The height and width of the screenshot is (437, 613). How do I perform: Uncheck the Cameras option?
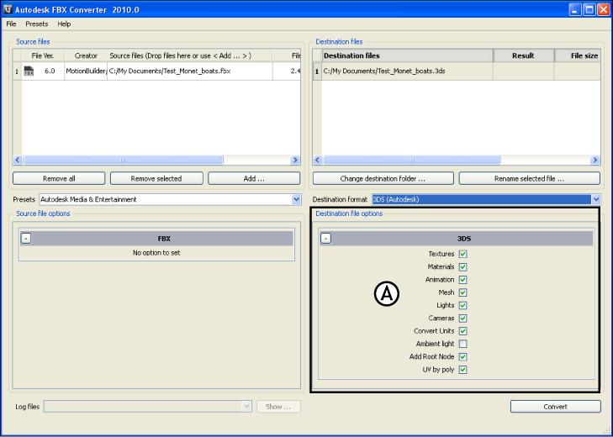tap(462, 319)
